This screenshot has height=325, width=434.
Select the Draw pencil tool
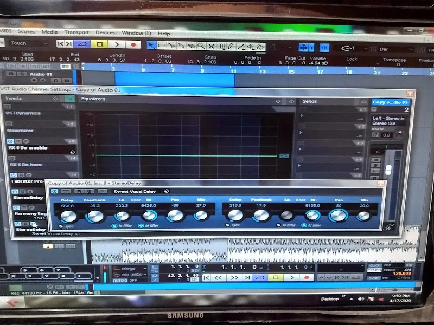point(231,47)
